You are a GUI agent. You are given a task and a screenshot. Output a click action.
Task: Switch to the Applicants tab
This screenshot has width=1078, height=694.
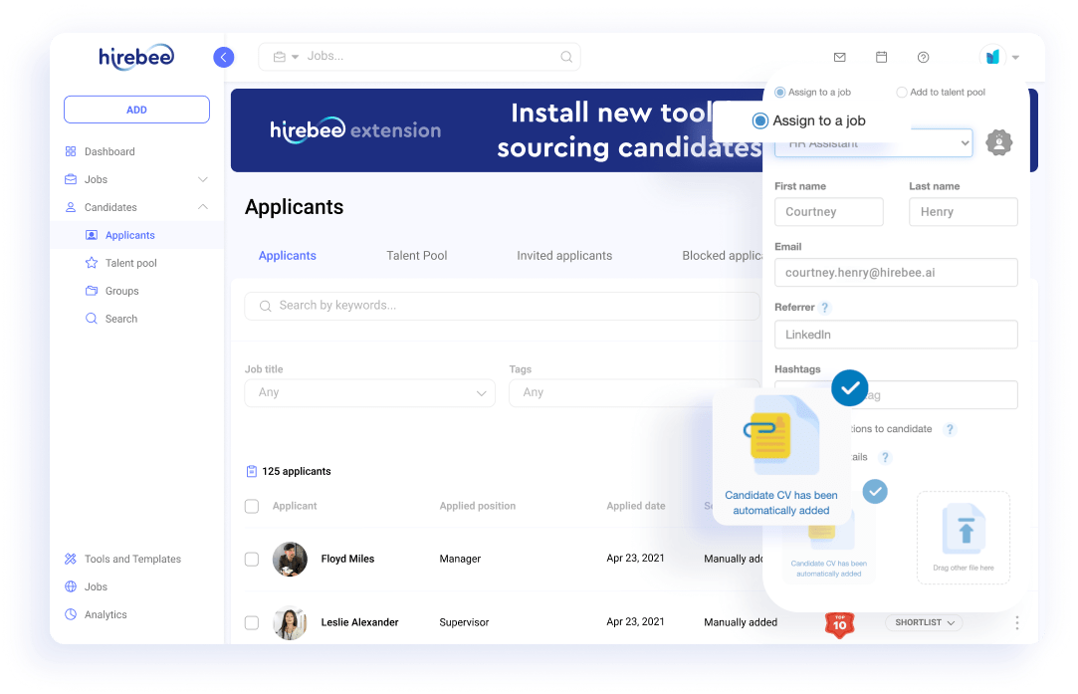pos(288,255)
